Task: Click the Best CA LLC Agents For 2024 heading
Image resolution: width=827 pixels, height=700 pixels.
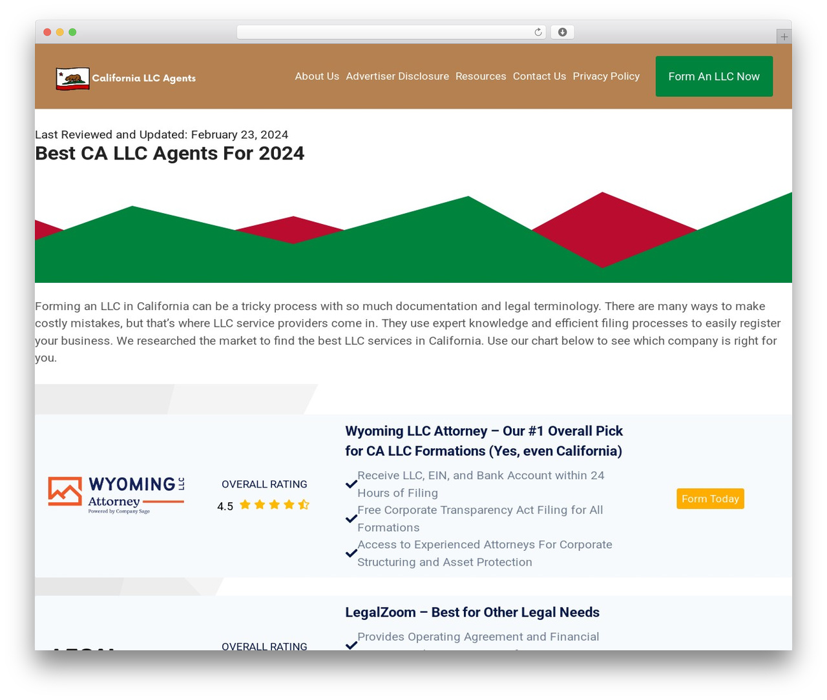Action: (x=170, y=154)
